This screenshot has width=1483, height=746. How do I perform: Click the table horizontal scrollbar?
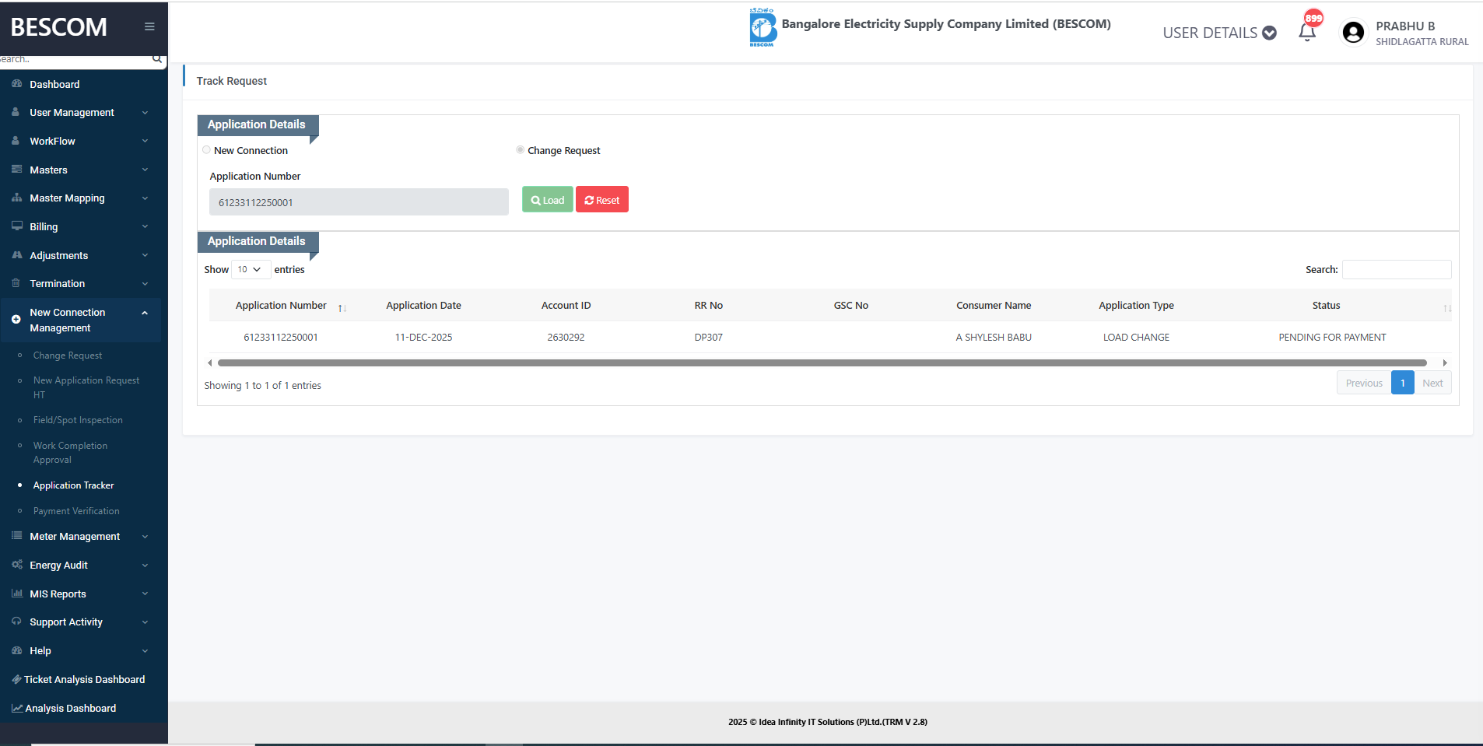point(822,362)
